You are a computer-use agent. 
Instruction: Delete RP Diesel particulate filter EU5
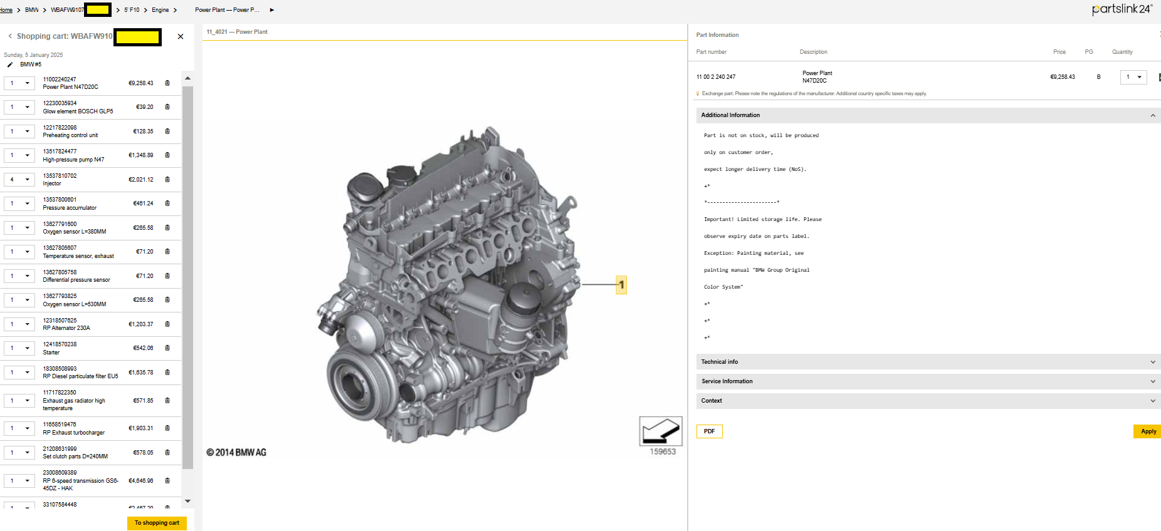coord(167,372)
